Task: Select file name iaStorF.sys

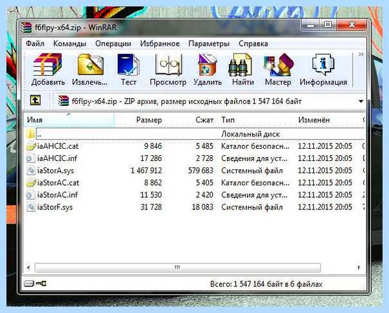Action: (55, 207)
